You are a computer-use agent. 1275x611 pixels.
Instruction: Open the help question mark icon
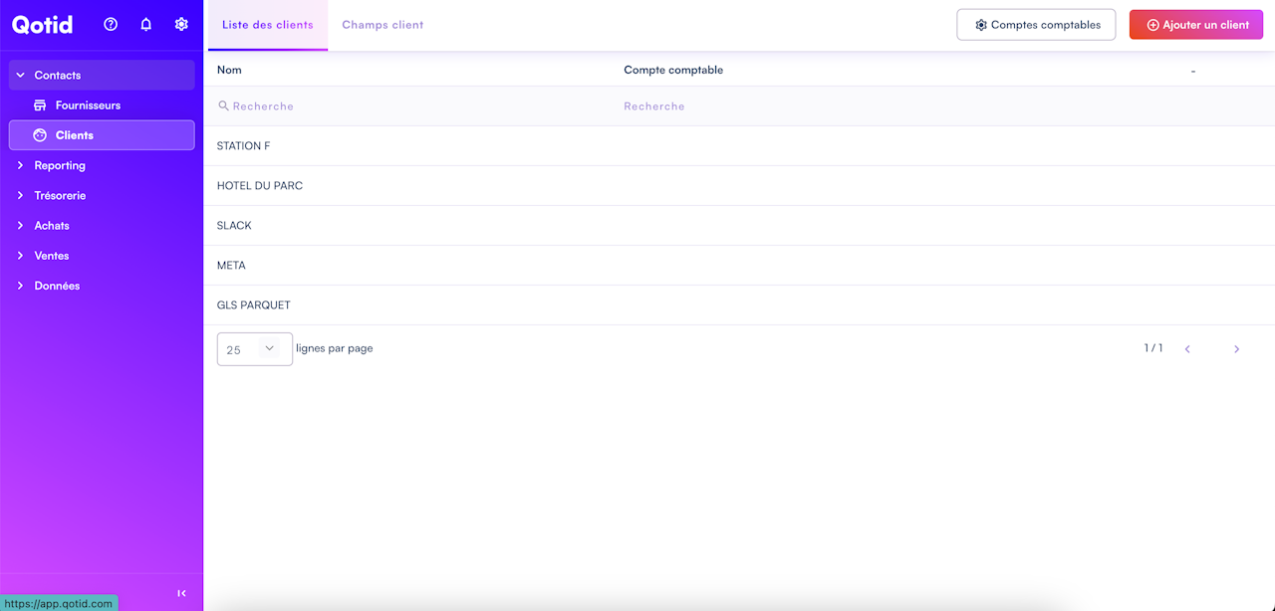[111, 25]
